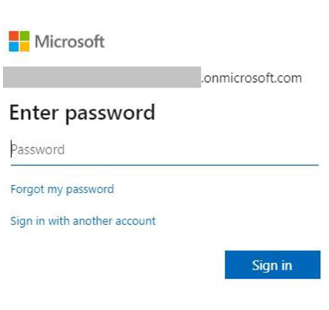The height and width of the screenshot is (310, 329).
Task: Click the word password in the heading
Action: click(x=110, y=114)
